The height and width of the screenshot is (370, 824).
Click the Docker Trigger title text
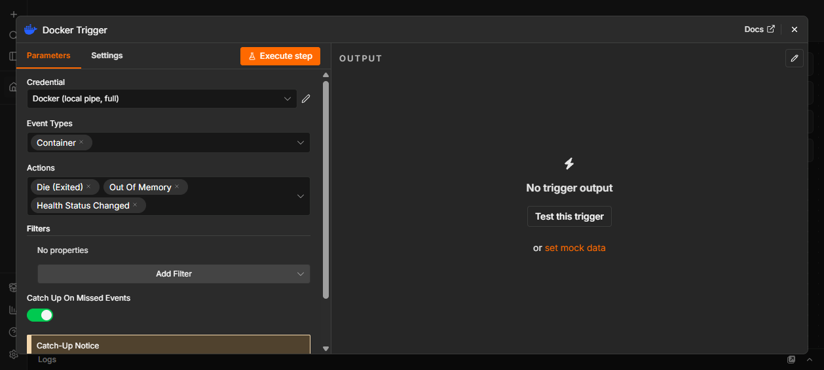pos(75,30)
